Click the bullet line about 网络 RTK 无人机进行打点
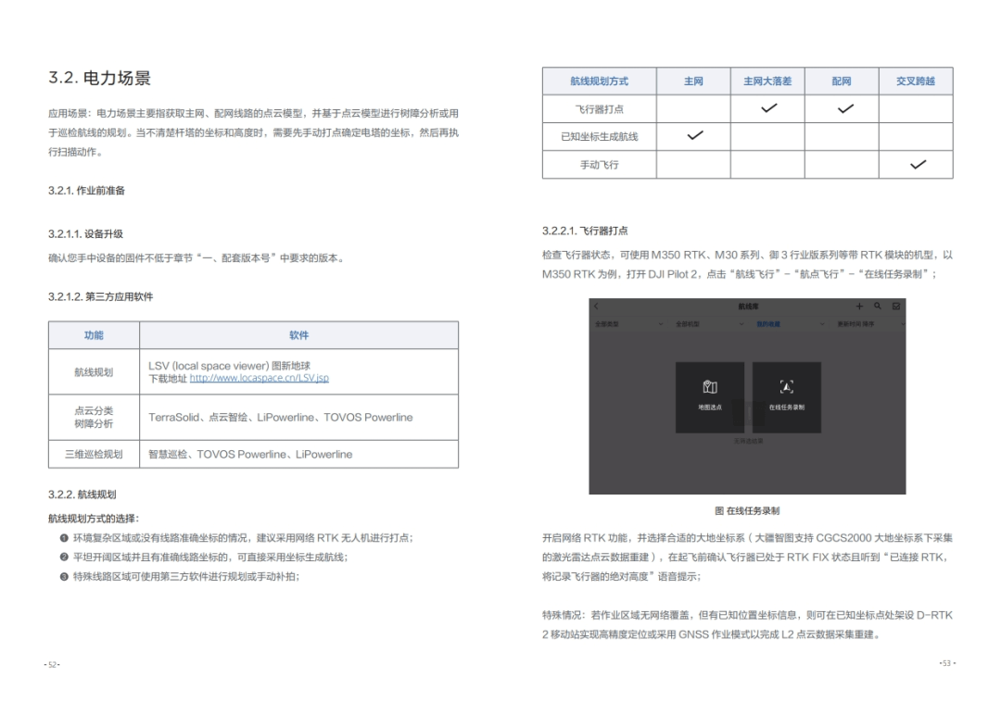The image size is (1001, 702). (237, 537)
